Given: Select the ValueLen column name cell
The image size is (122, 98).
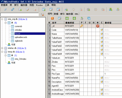Looking at the screenshot, I should pyautogui.click(x=57, y=58).
